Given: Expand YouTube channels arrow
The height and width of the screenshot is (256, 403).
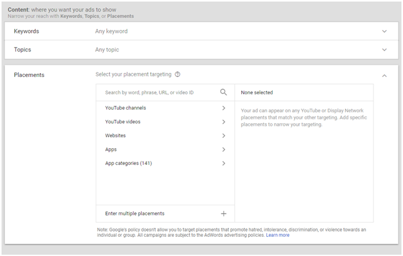Looking at the screenshot, I should point(223,108).
